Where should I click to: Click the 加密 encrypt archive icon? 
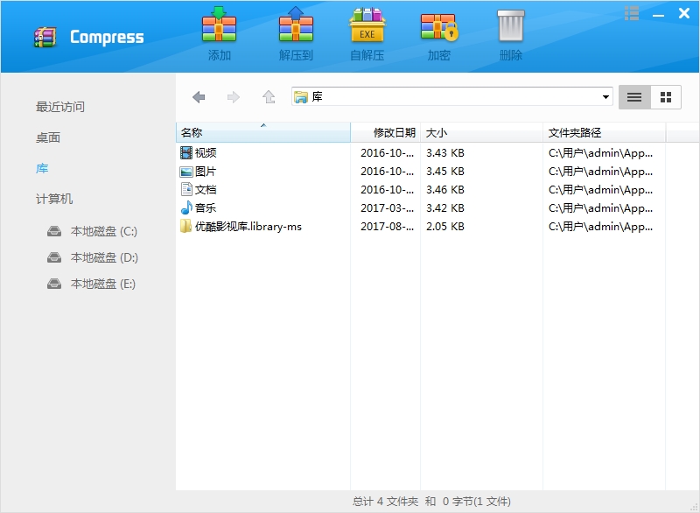click(x=439, y=26)
